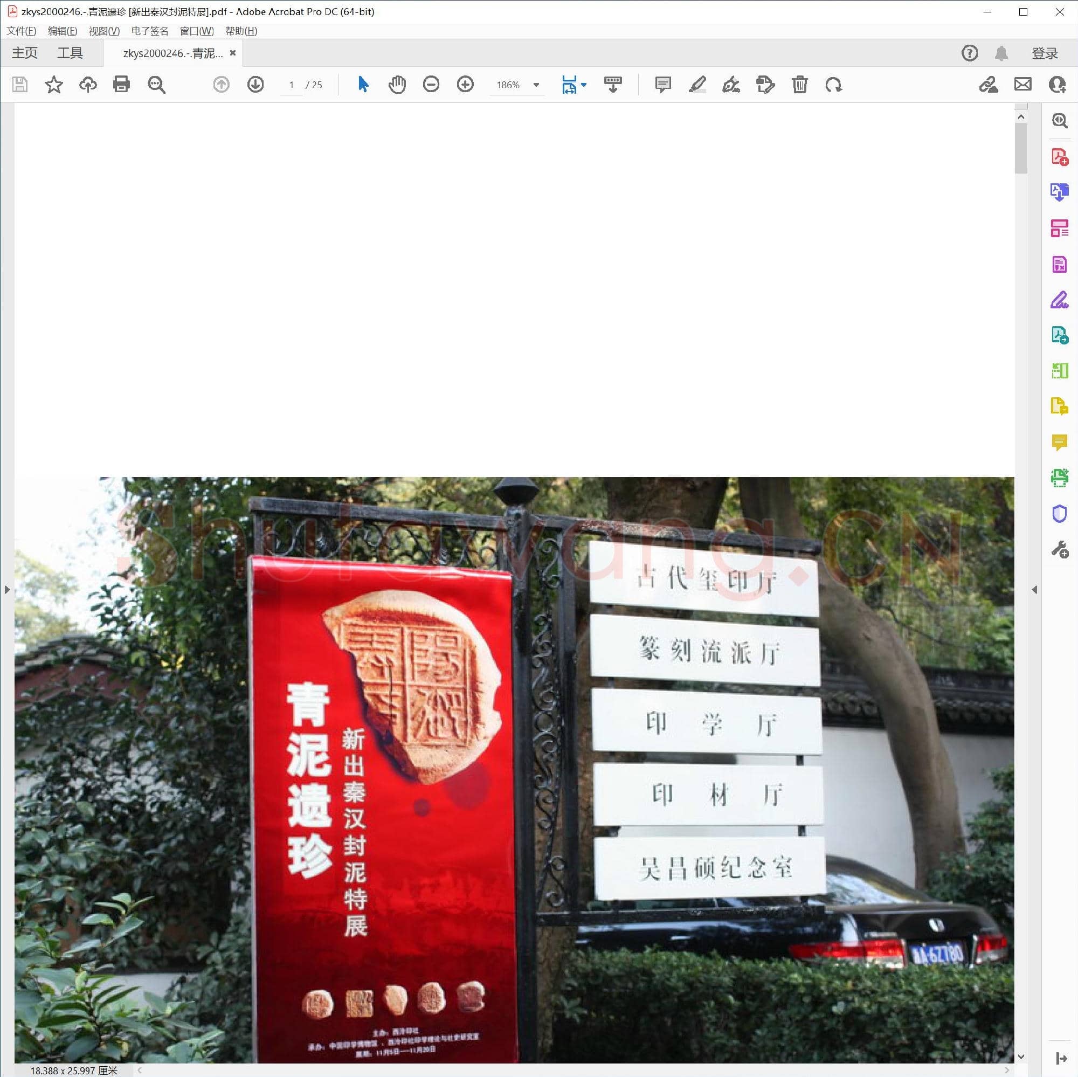The image size is (1078, 1077).
Task: Open the 视图 menu
Action: [x=103, y=31]
